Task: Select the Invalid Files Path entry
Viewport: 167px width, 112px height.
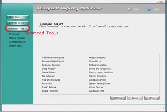Action: pos(50,91)
